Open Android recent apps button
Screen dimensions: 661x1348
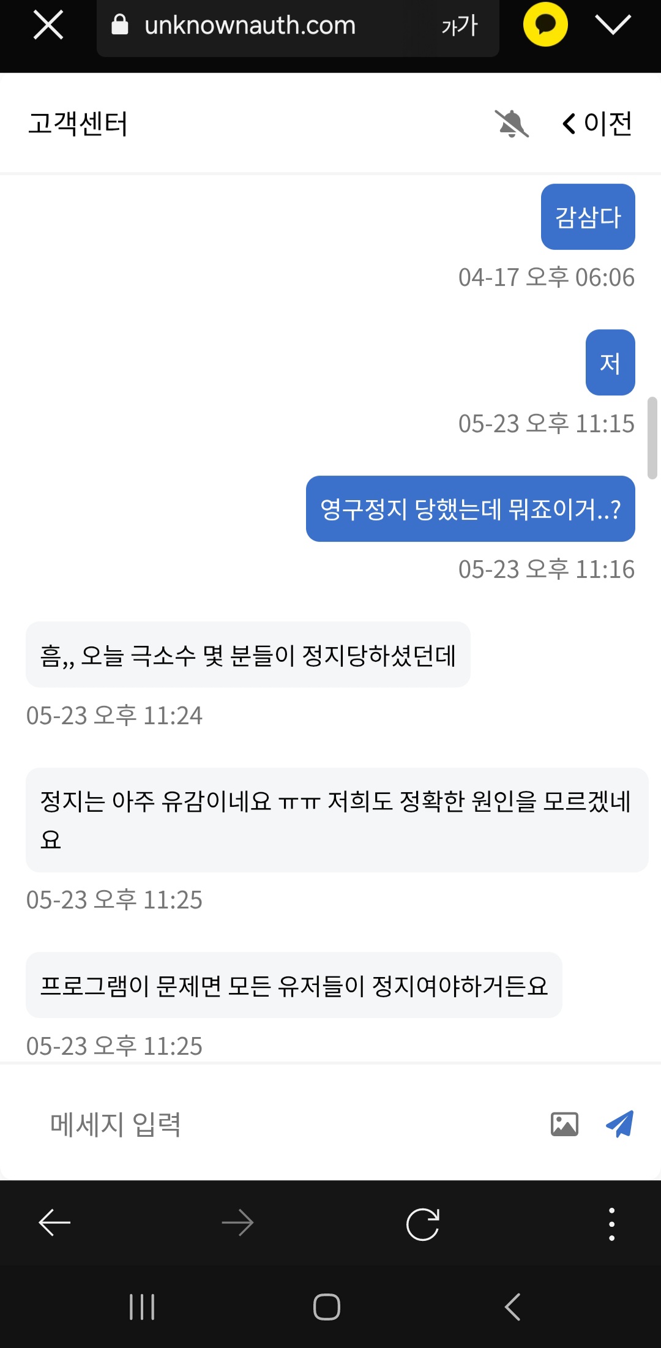pos(142,1307)
